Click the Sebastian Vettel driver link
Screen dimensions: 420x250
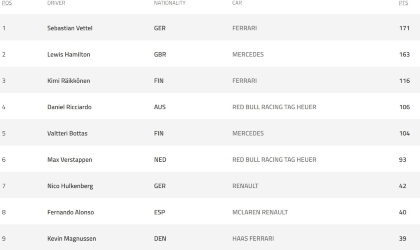(x=70, y=28)
